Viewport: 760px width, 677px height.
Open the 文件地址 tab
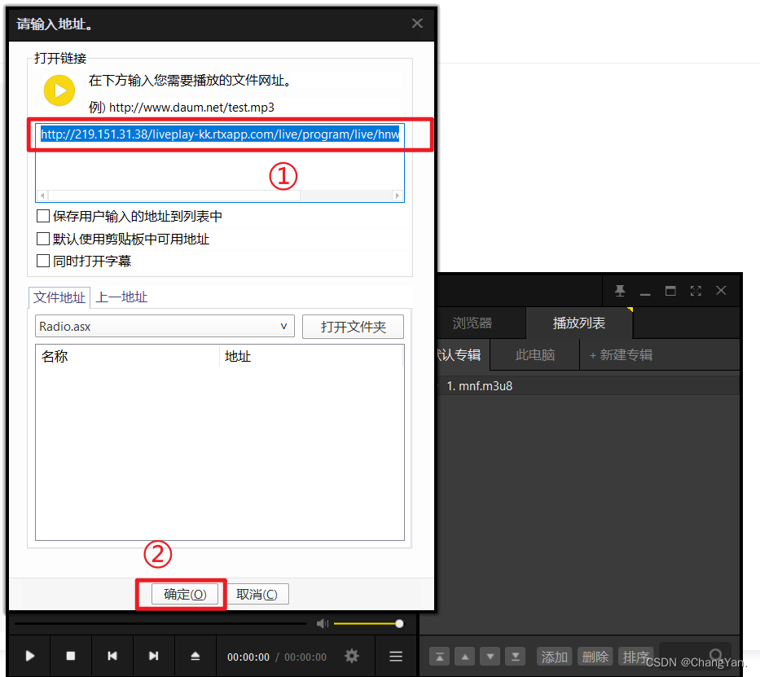(x=59, y=297)
